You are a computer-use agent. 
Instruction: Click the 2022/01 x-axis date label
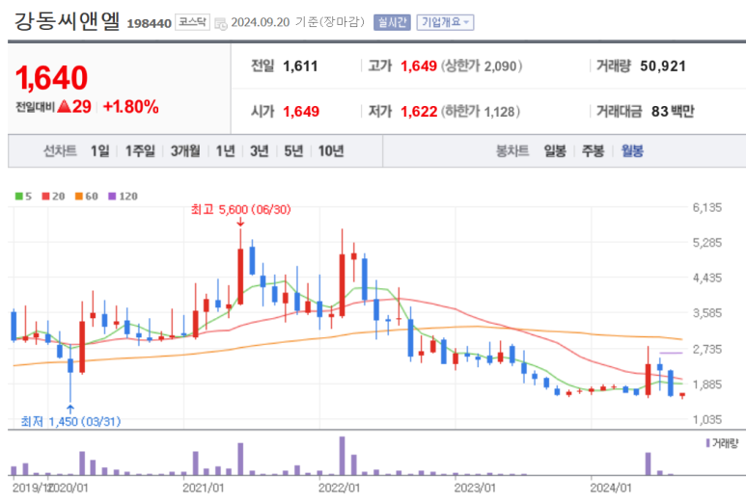(339, 488)
